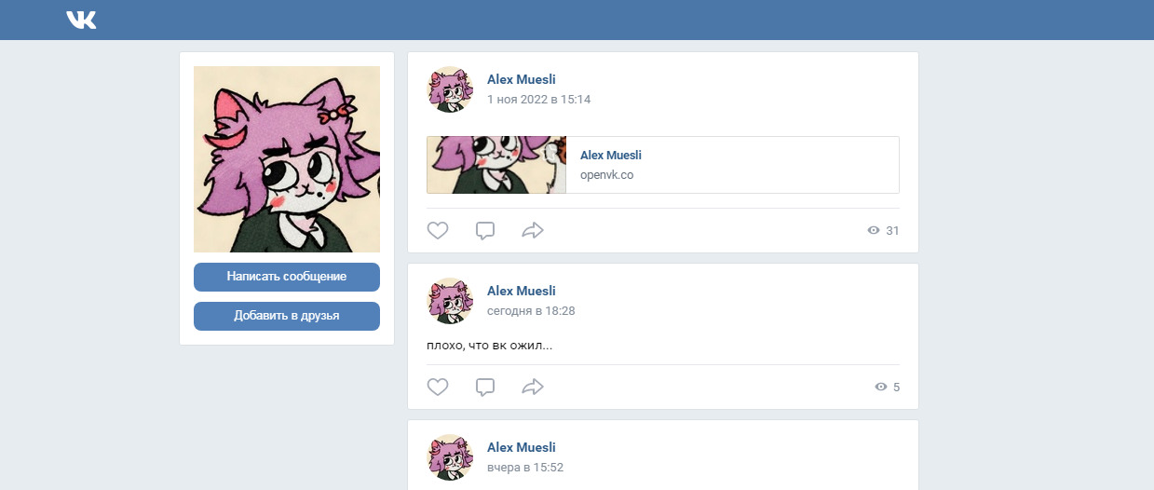Click author avatar on 'вчера в 15:52' post
This screenshot has width=1154, height=490.
[450, 457]
